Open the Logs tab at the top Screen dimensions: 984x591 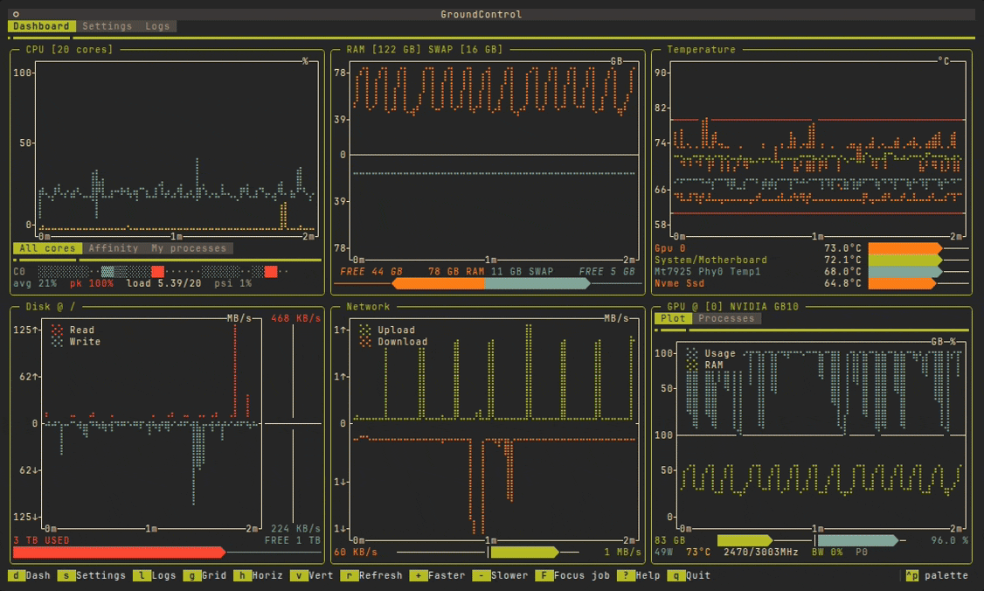coord(157,26)
